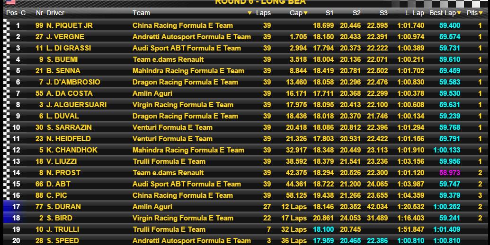
Task: Click the S1 column header
Action: pyautogui.click(x=330, y=13)
